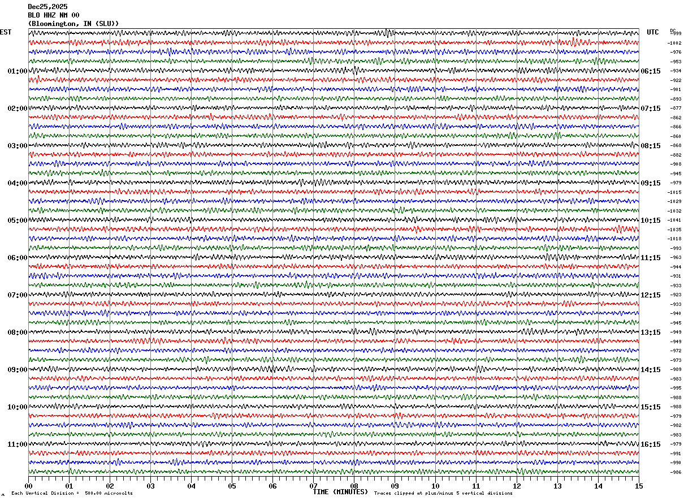Click the UTC time label "08:15"
Image resolution: width=684 pixels, height=501 pixels.
point(651,146)
